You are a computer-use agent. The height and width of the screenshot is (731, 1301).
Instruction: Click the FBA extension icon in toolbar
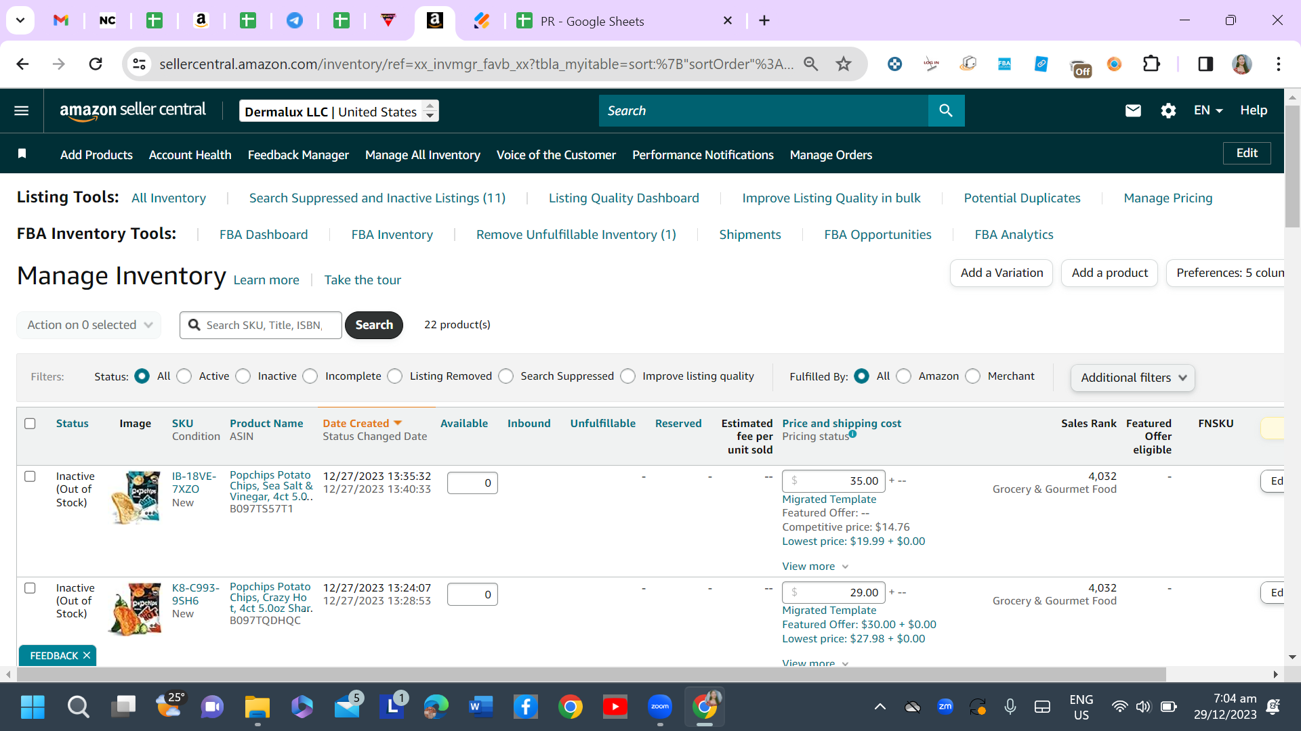(x=1004, y=64)
